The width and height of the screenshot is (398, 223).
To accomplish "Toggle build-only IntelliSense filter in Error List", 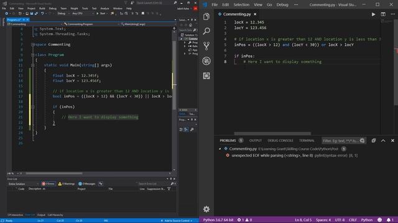I will (101, 184).
